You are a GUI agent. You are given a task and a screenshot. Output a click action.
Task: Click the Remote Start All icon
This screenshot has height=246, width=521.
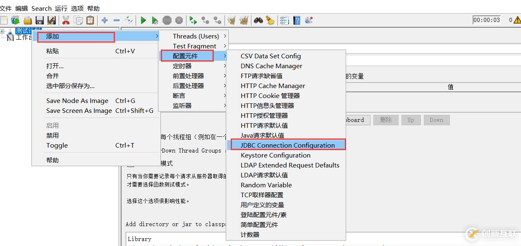point(193,20)
